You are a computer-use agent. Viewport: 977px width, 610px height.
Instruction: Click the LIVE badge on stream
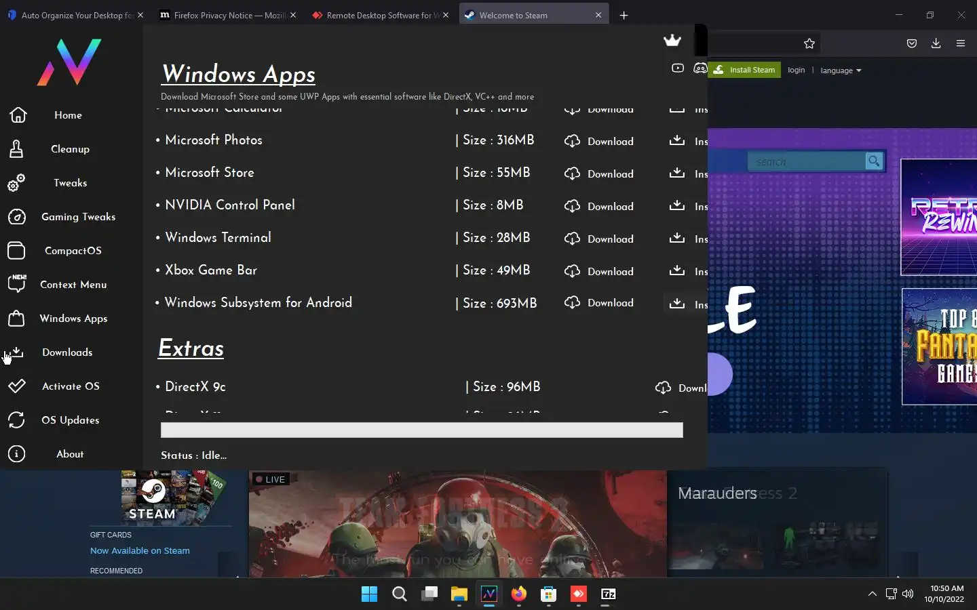pos(271,479)
